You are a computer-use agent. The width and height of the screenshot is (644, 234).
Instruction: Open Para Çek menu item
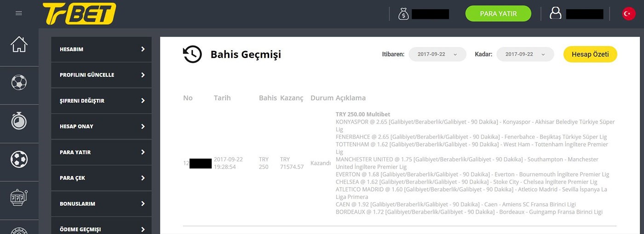(x=101, y=178)
